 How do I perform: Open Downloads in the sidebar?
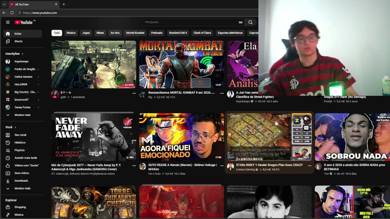(x=23, y=181)
